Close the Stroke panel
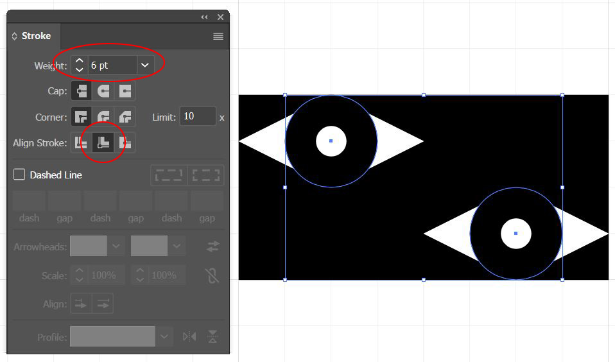This screenshot has width=615, height=362. pyautogui.click(x=220, y=17)
